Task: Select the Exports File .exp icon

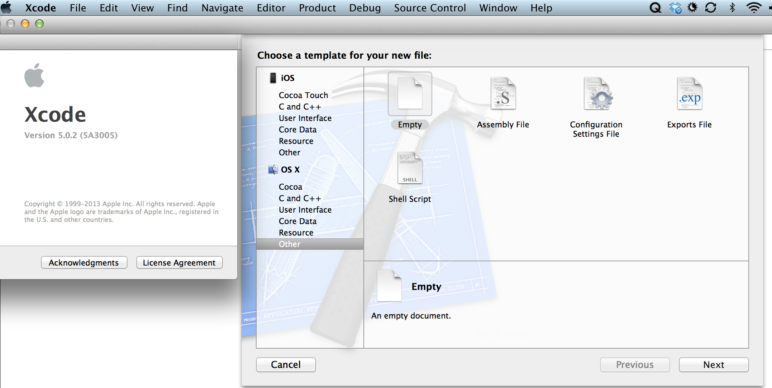Action: (x=690, y=94)
